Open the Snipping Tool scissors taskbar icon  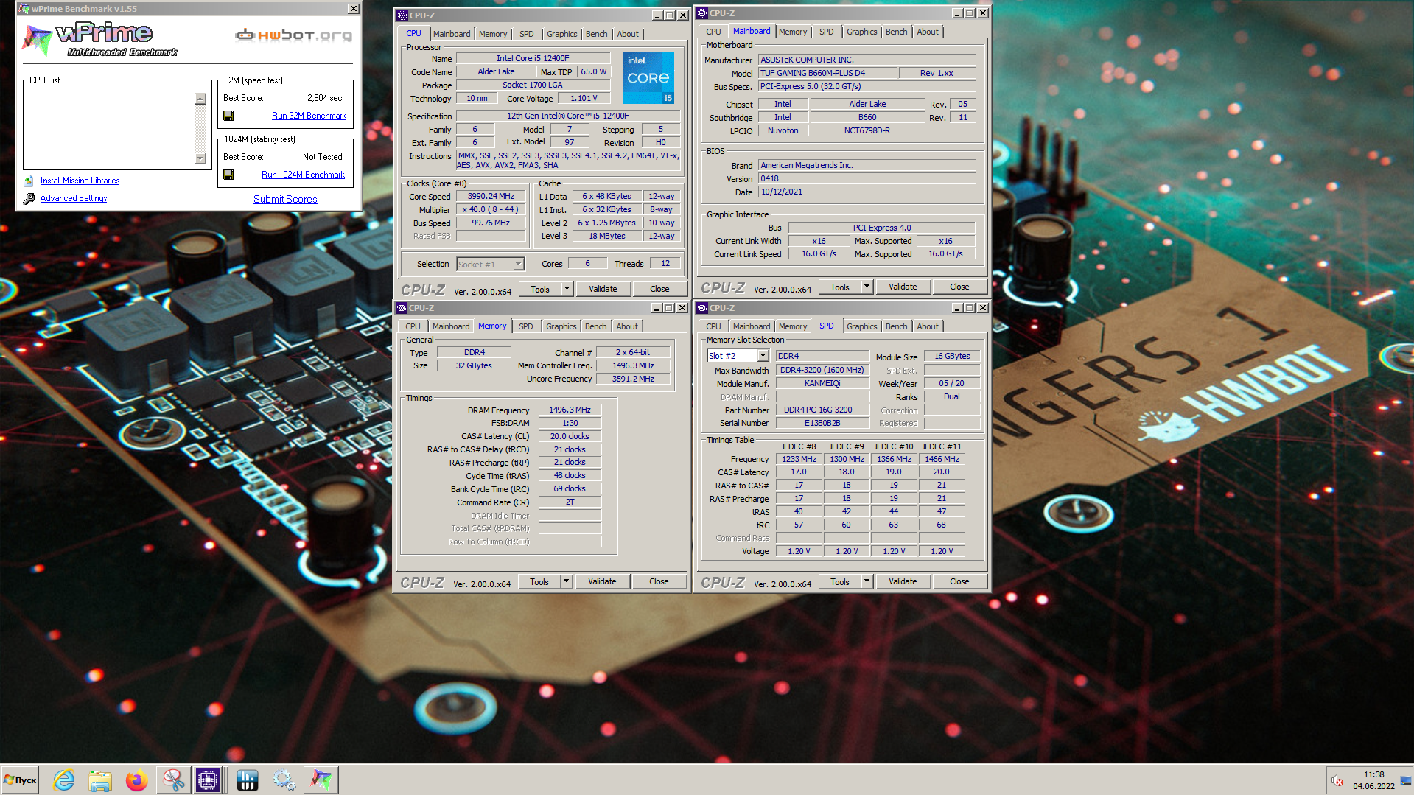tap(173, 780)
